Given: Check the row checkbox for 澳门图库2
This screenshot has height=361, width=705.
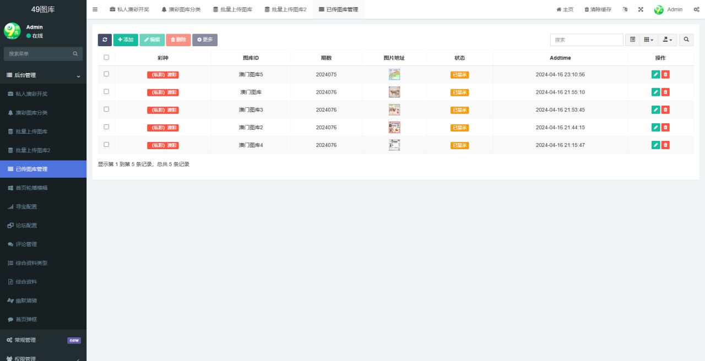Looking at the screenshot, I should (x=106, y=127).
